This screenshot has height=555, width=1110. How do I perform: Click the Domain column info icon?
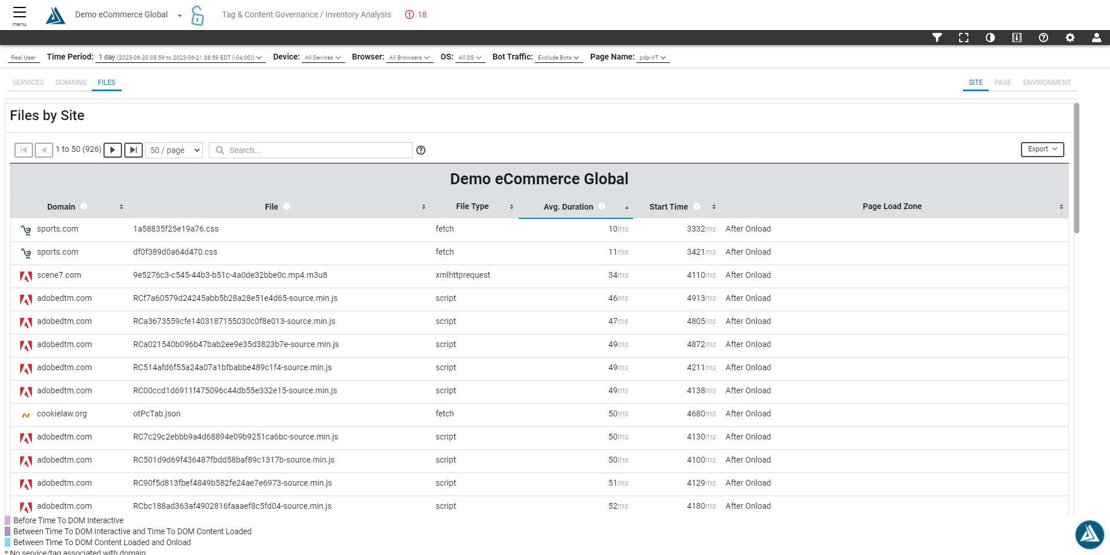tap(84, 206)
